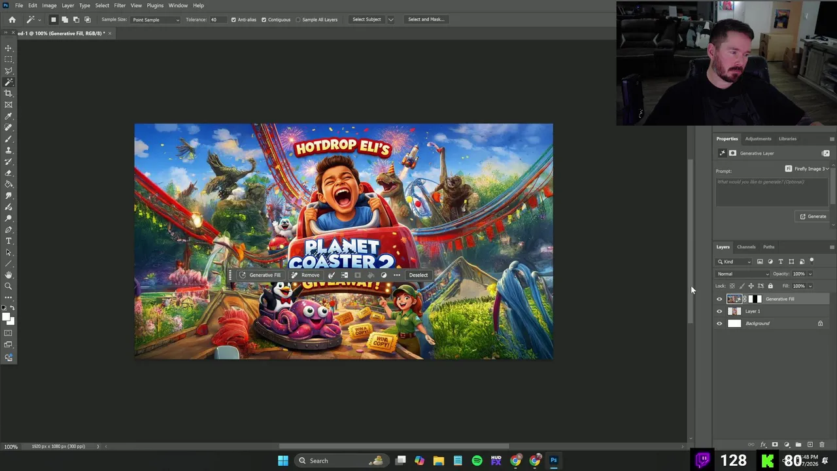Open the Layers panel menu
This screenshot has height=471, width=837.
point(832,247)
